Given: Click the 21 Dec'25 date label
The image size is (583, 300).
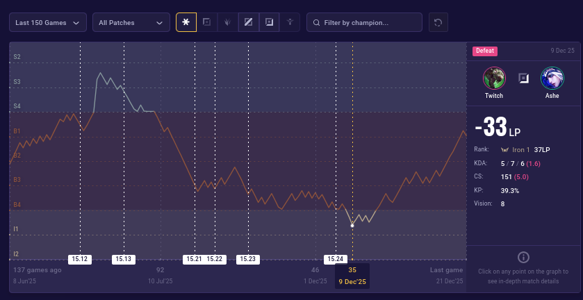Looking at the screenshot, I should (450, 281).
